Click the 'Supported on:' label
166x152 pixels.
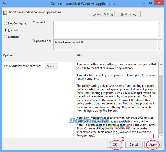[x=42, y=41]
